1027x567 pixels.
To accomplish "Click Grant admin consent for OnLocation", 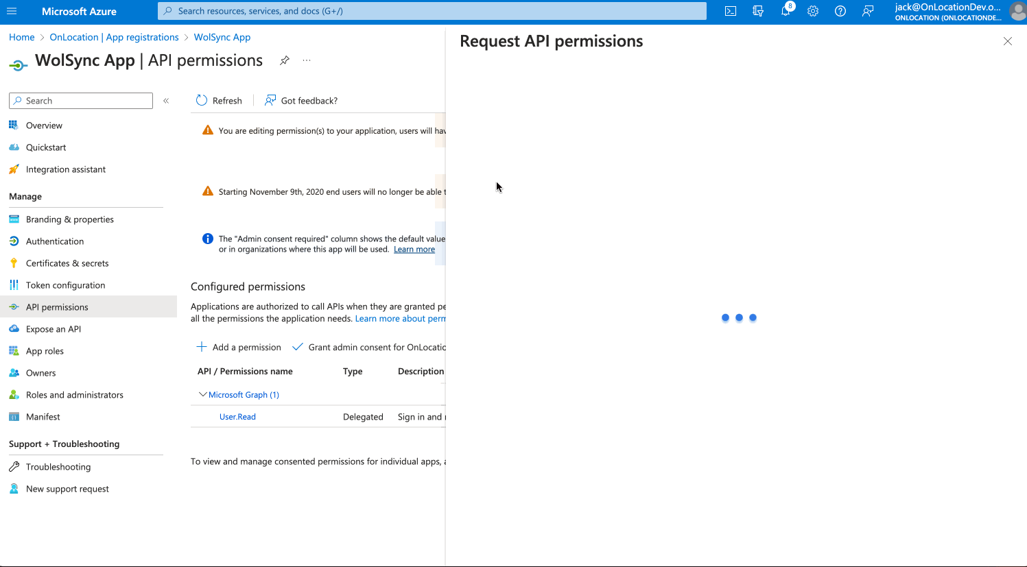I will coord(369,348).
